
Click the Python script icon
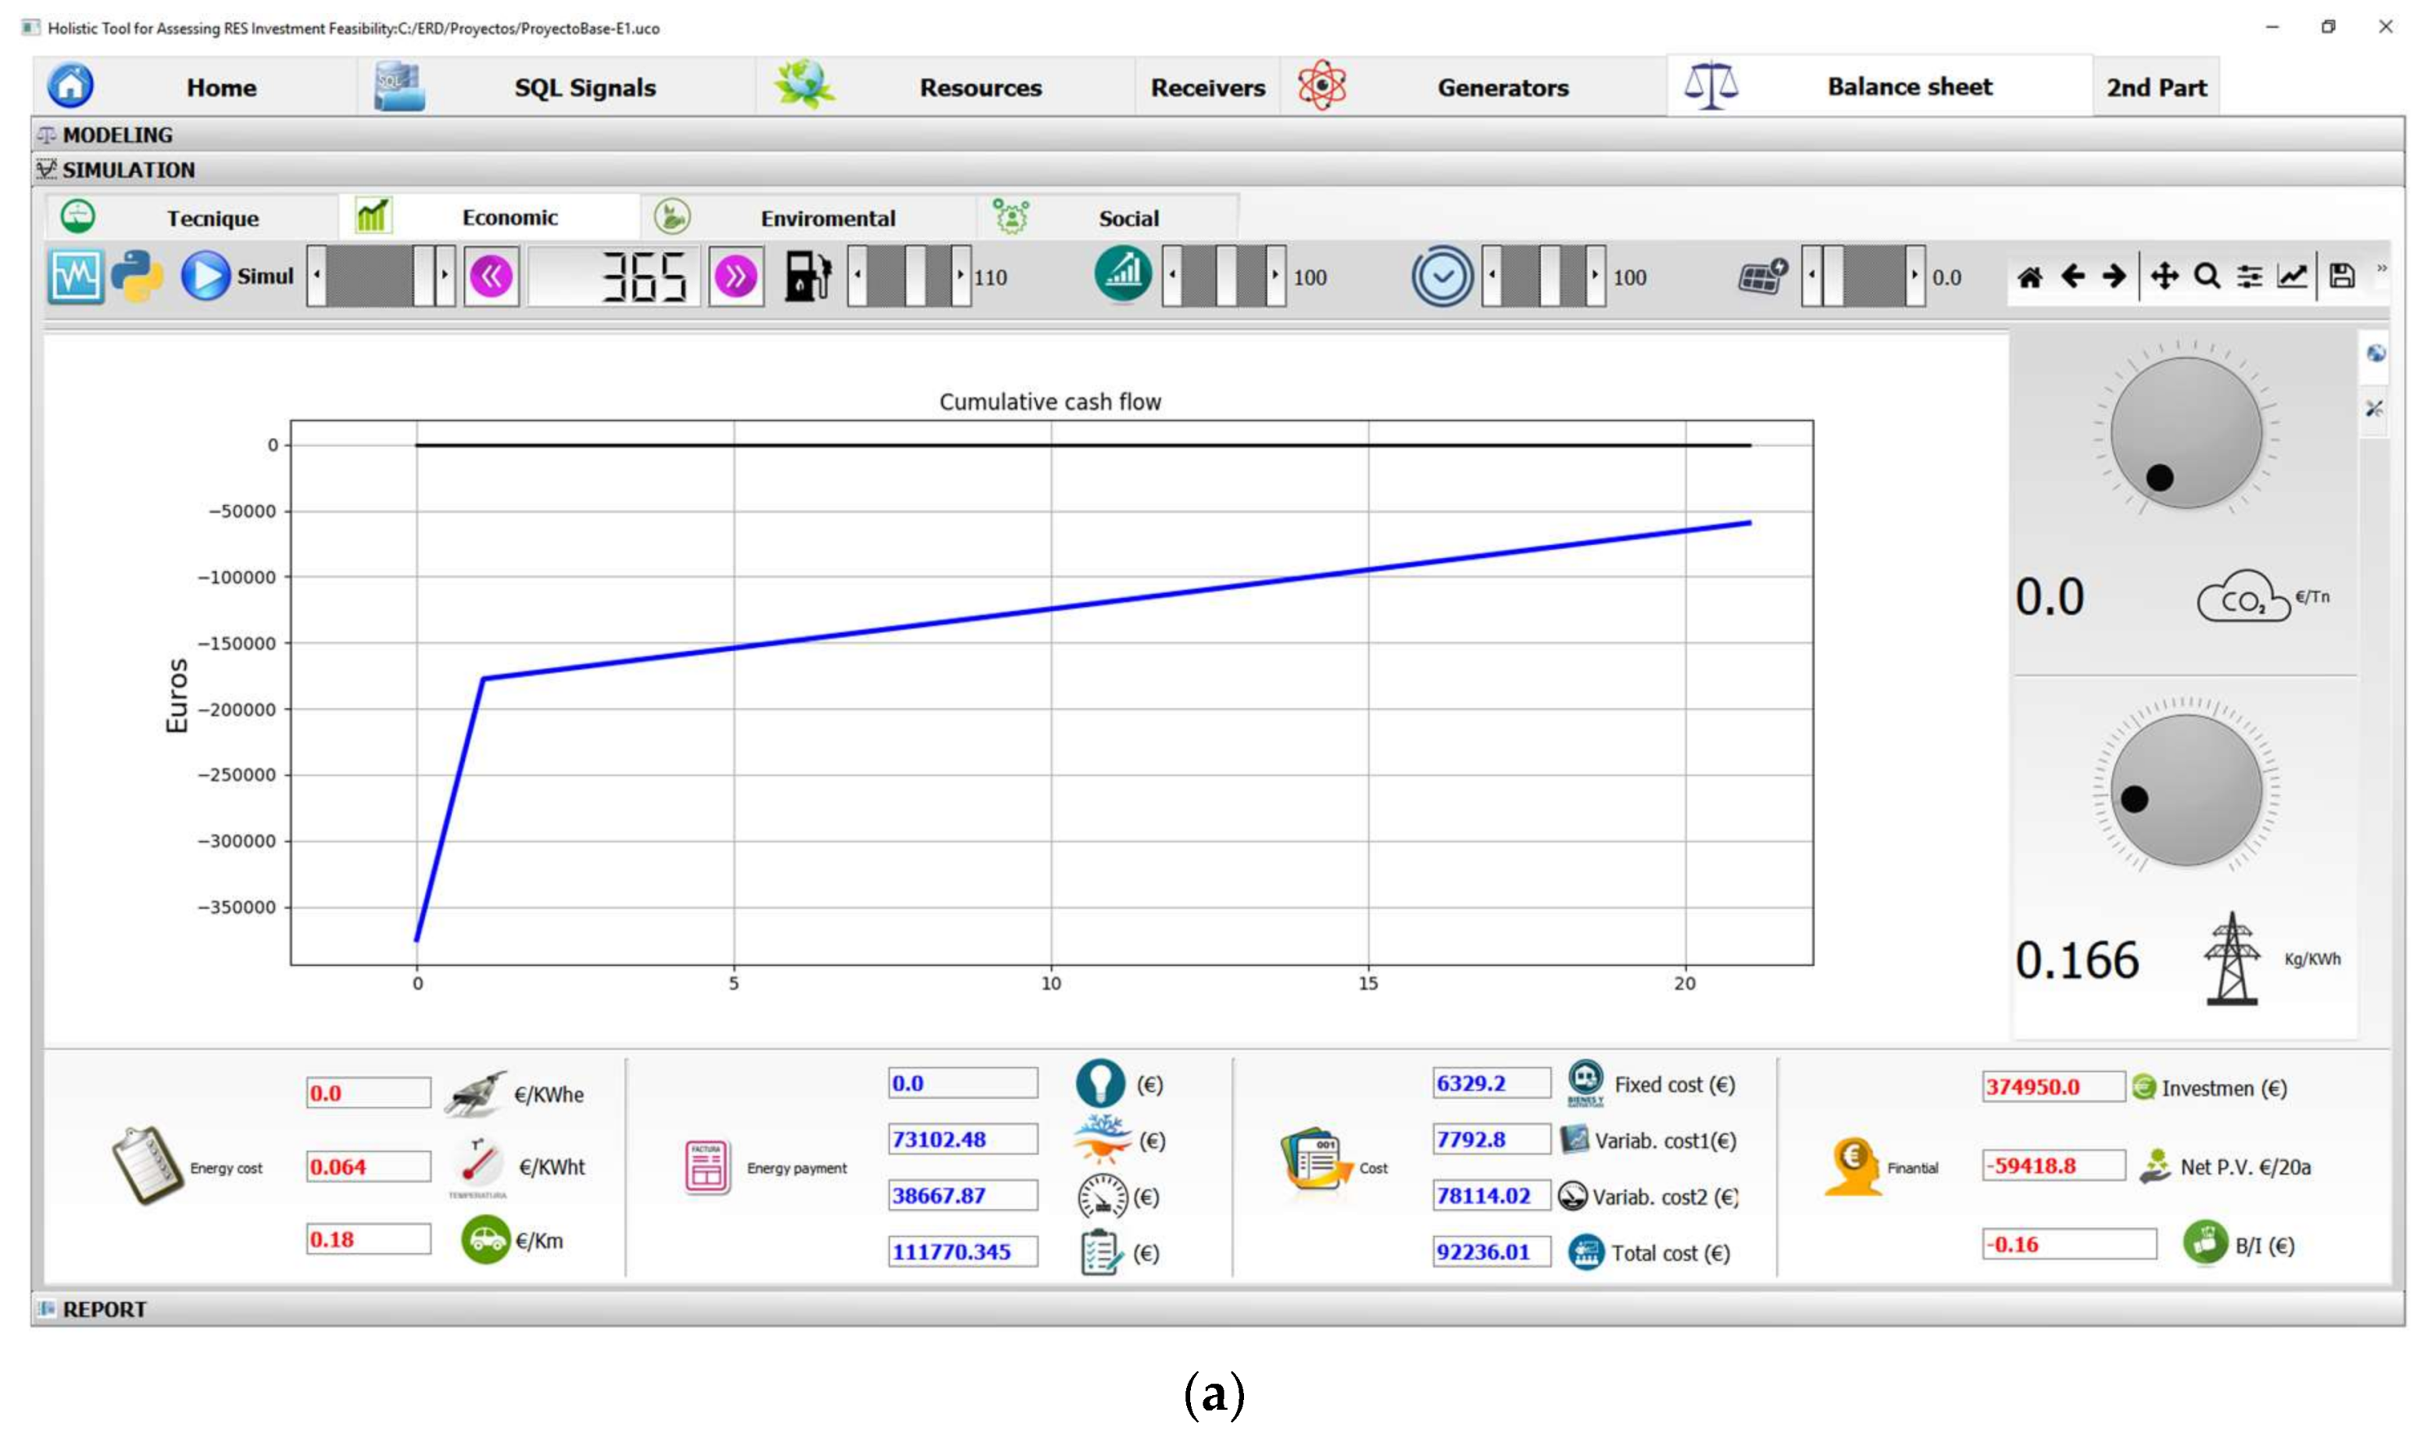(136, 277)
